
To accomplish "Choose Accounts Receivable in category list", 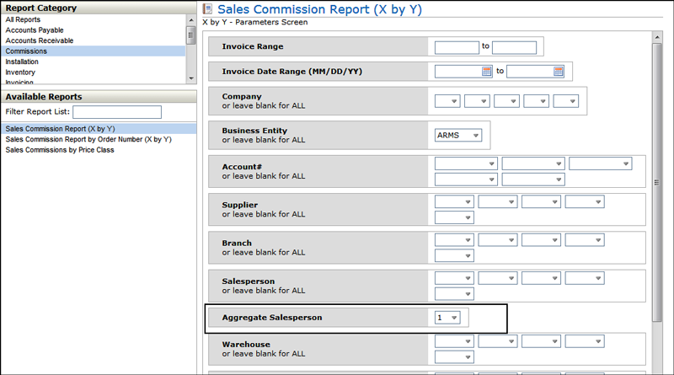I will click(x=39, y=40).
